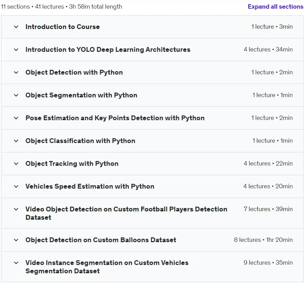Image resolution: width=305 pixels, height=284 pixels.
Task: Open Video Object Detection on Custom Football Players title
Action: pos(127,213)
